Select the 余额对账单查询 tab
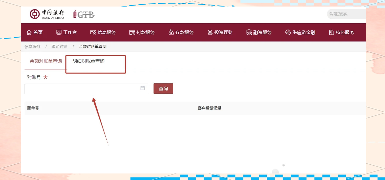The image size is (385, 180). [46, 61]
